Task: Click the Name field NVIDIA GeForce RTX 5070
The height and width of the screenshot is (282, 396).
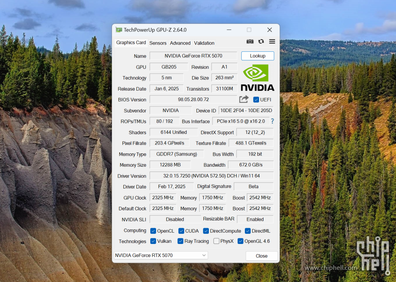Action: tap(194, 56)
